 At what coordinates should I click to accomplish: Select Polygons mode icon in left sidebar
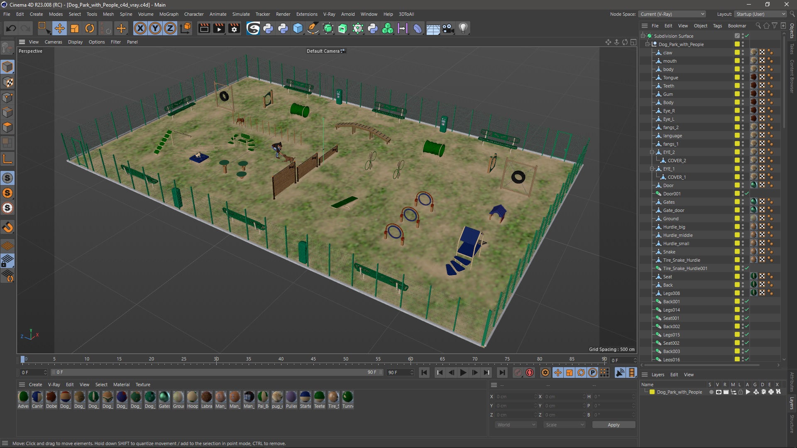tap(7, 127)
